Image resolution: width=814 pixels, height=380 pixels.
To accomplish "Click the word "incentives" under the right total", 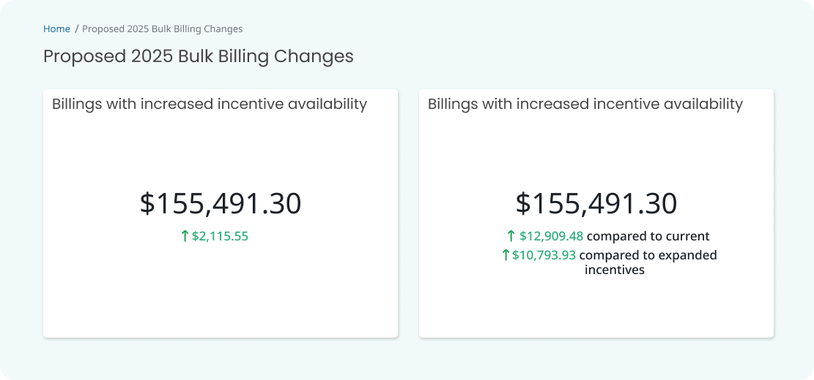I will (615, 270).
